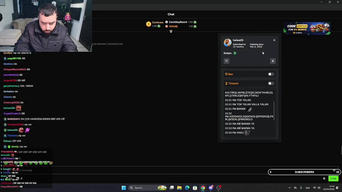
Task: Click the emote in 02:31 PM BAKMA message
Action: 249,109
